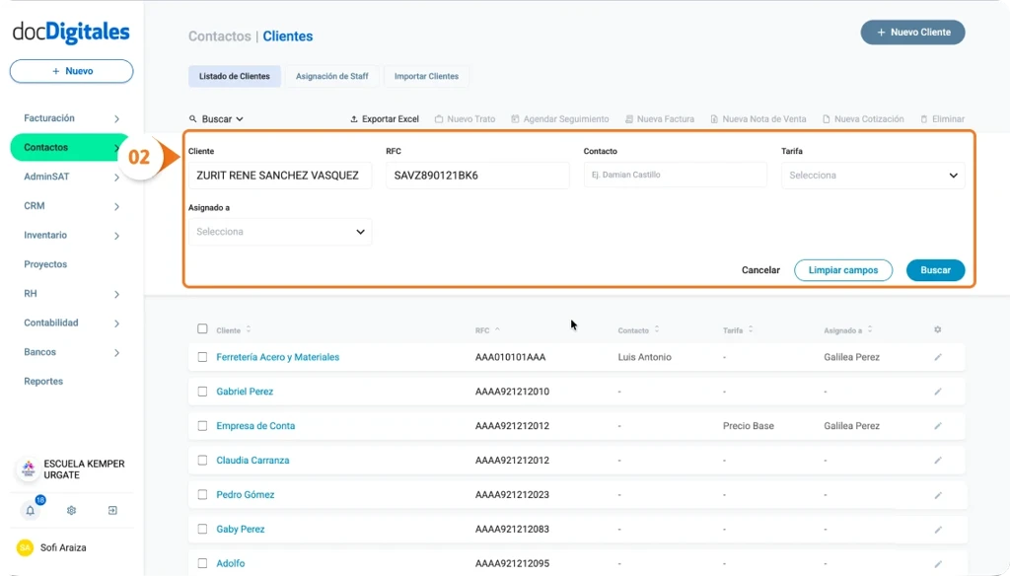1010x576 pixels.
Task: Expand the Asignado a selector
Action: (280, 232)
